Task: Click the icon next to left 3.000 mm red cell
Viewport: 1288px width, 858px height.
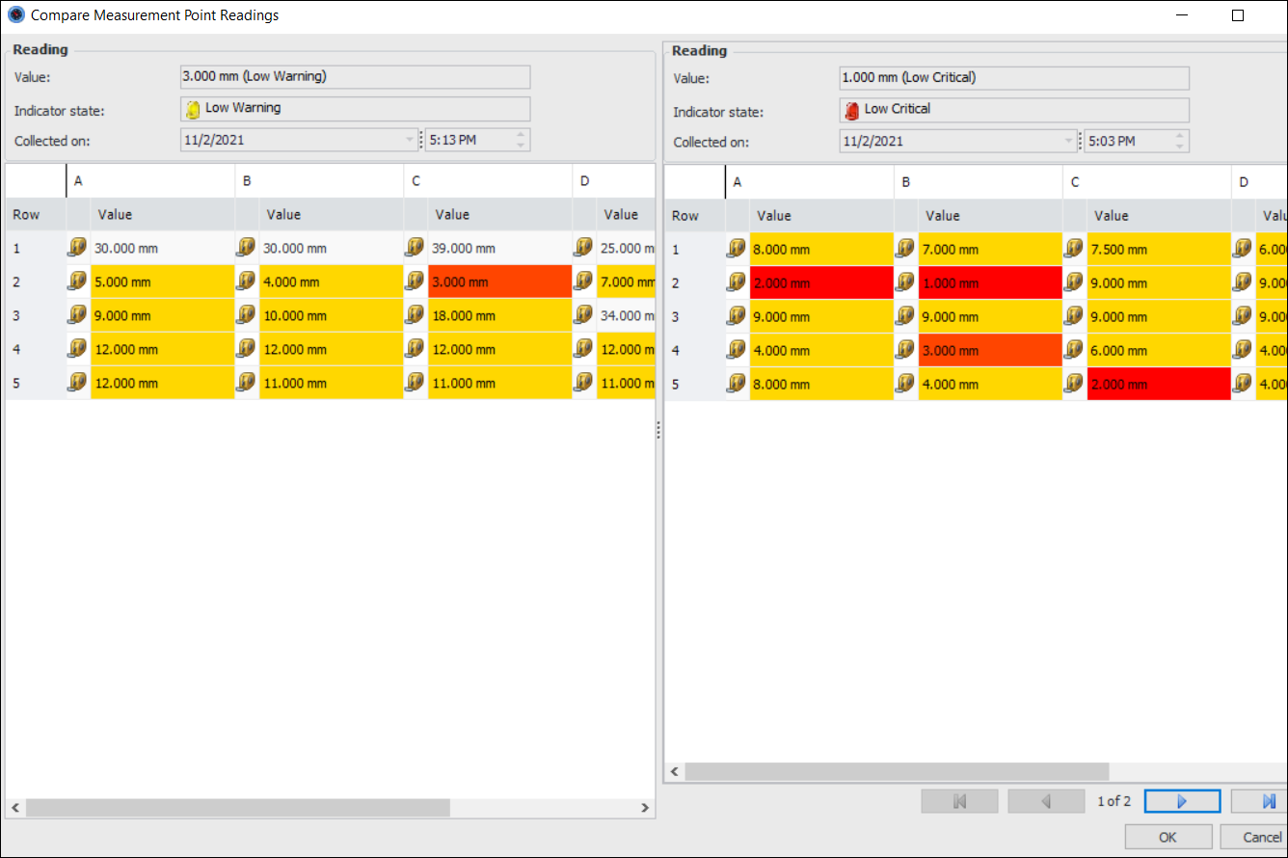Action: click(415, 282)
